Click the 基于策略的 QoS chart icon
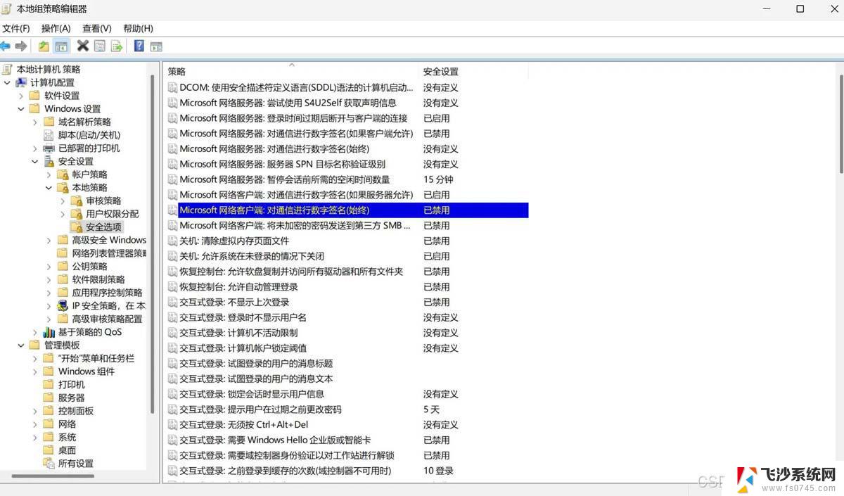The height and width of the screenshot is (496, 844). (49, 332)
